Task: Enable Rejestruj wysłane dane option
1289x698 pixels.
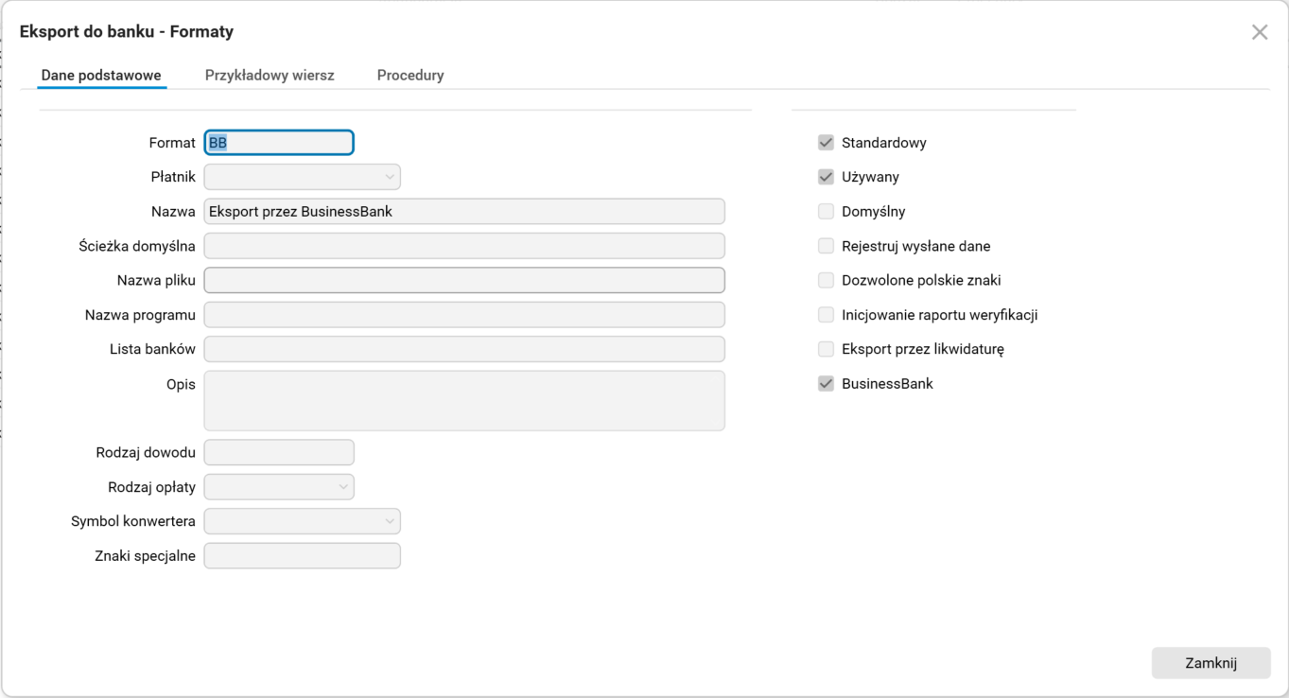Action: (x=826, y=246)
